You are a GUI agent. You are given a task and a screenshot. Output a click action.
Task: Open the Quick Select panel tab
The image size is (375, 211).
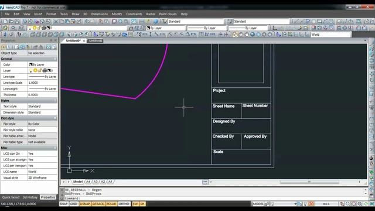coord(11,198)
